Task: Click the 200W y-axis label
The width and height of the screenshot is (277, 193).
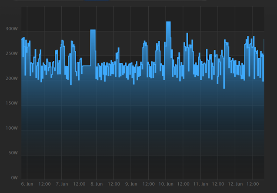Action: click(x=12, y=79)
